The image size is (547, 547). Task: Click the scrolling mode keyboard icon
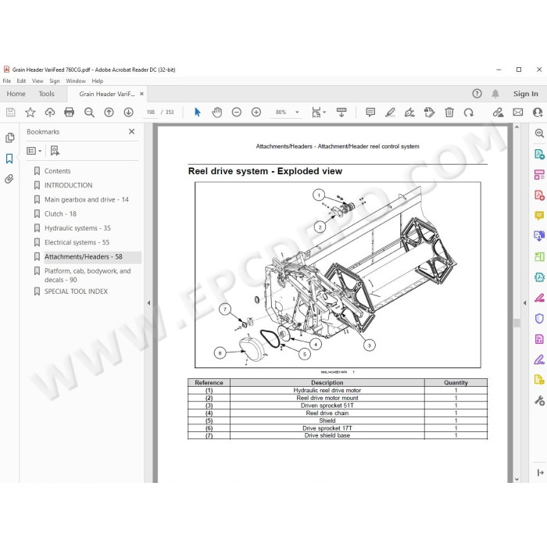click(341, 112)
